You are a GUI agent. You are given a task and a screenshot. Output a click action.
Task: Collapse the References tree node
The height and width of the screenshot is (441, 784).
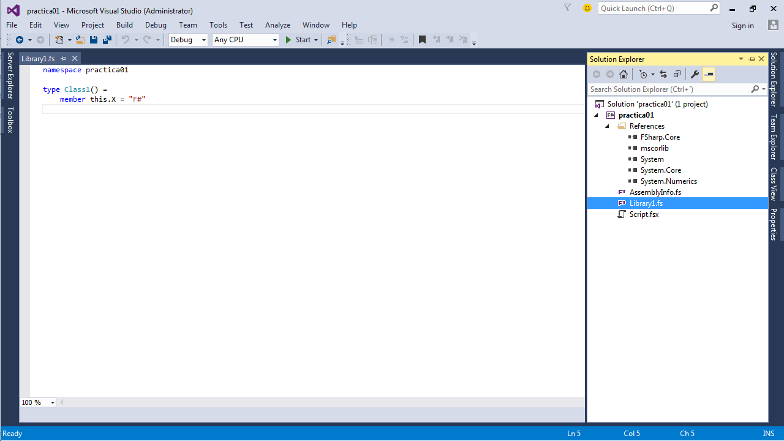(x=608, y=126)
